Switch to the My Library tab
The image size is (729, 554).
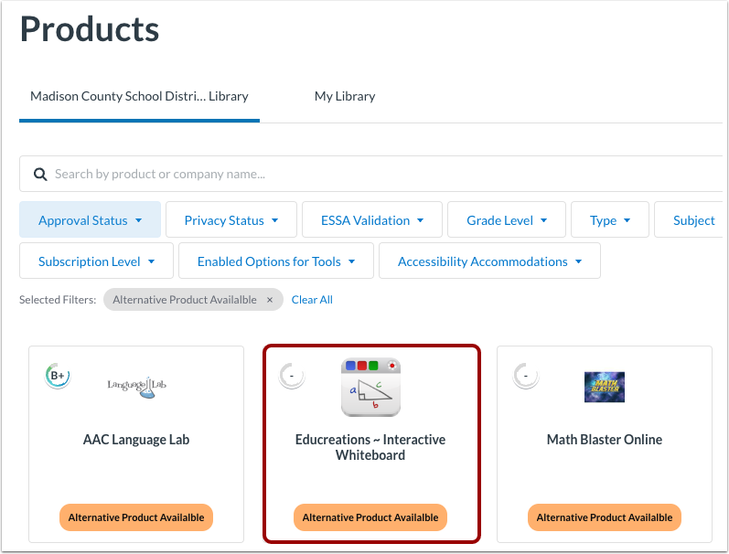coord(345,96)
